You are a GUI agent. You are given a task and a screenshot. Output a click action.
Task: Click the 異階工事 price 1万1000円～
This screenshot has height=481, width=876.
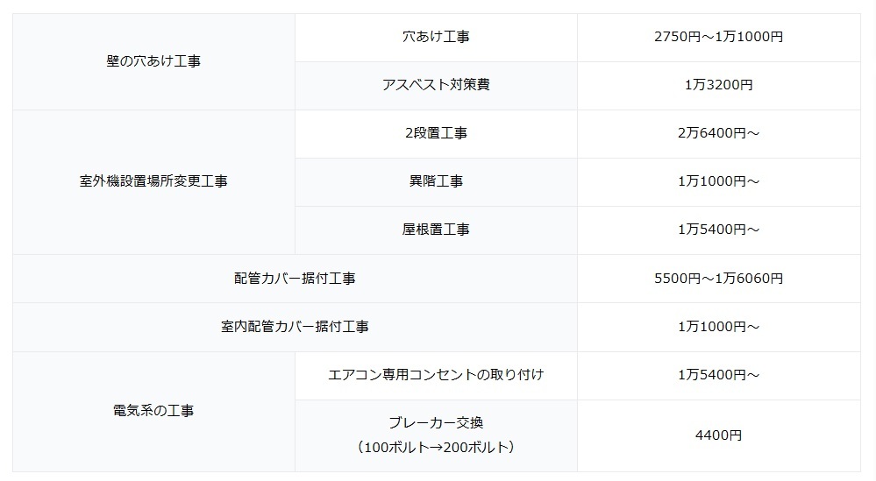719,182
